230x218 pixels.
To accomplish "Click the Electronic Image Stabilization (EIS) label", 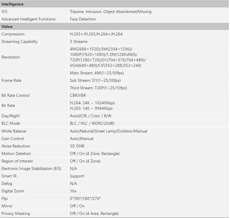I will 31,168.
